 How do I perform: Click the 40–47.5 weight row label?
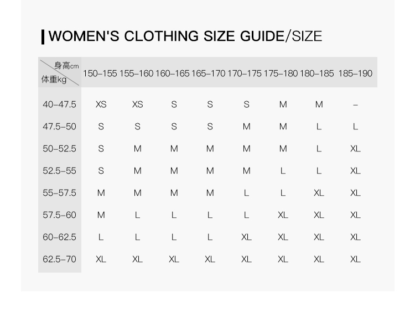click(59, 104)
